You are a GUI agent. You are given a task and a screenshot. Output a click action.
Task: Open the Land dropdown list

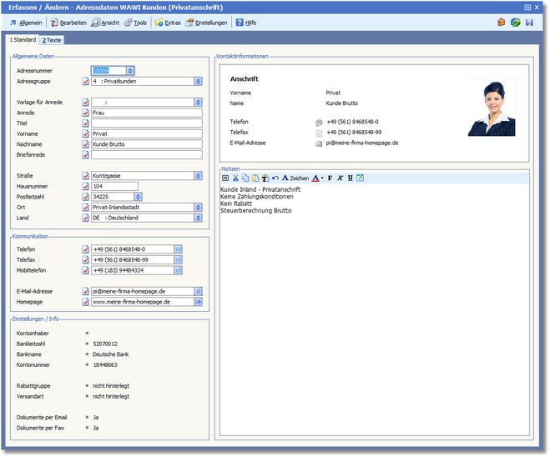point(199,218)
